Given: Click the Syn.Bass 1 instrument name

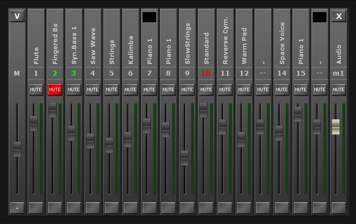Looking at the screenshot, I should point(74,46).
